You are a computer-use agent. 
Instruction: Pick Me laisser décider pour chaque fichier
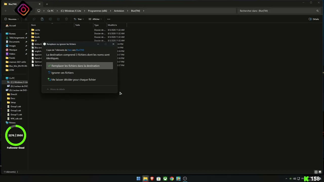[79, 80]
